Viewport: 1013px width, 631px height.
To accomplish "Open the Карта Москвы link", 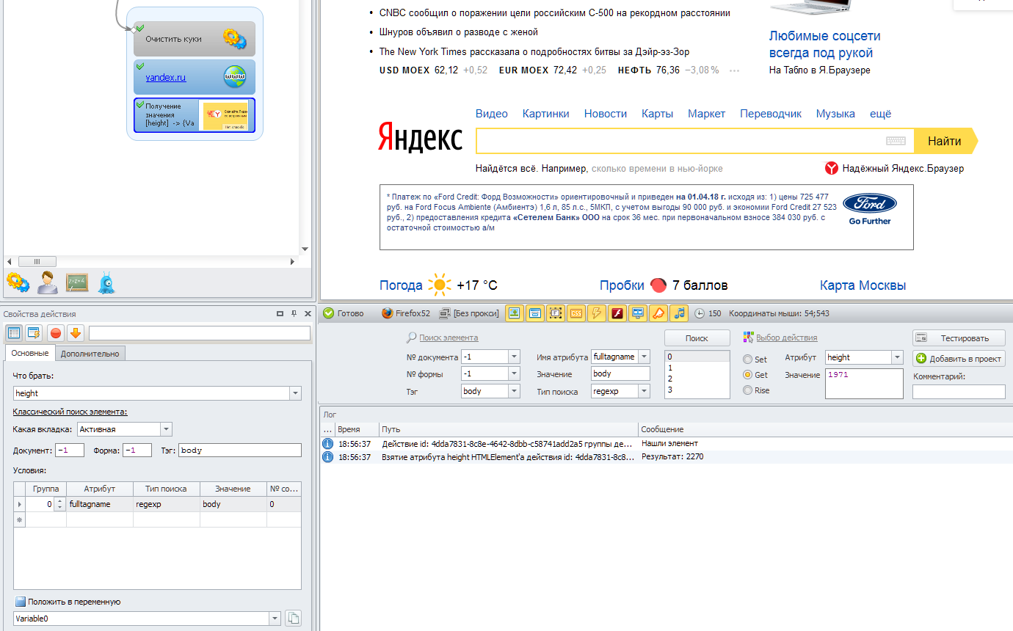I will [x=863, y=285].
